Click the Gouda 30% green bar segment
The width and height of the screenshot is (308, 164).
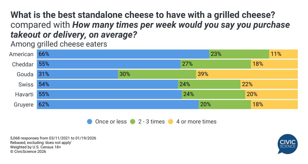pyautogui.click(x=157, y=74)
